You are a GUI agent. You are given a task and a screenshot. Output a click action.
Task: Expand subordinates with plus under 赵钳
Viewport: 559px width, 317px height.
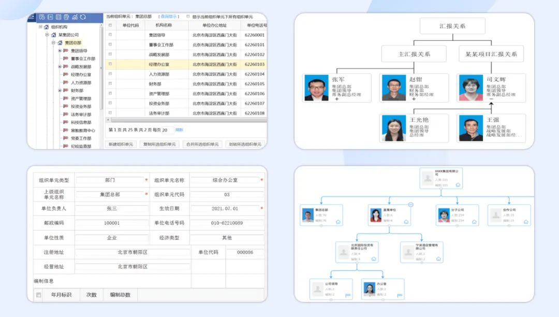pyautogui.click(x=414, y=99)
